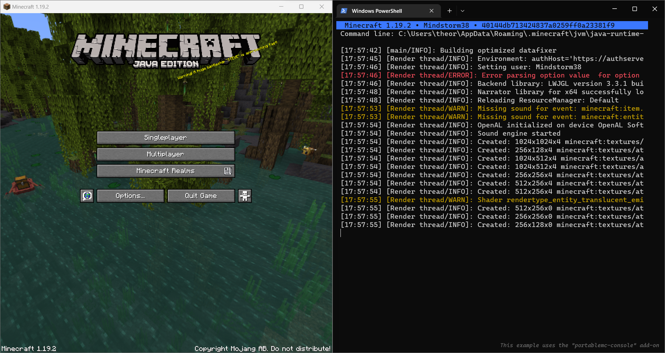Click 'Backend library: LWJGL version' log line
The width and height of the screenshot is (665, 353).
(x=492, y=83)
